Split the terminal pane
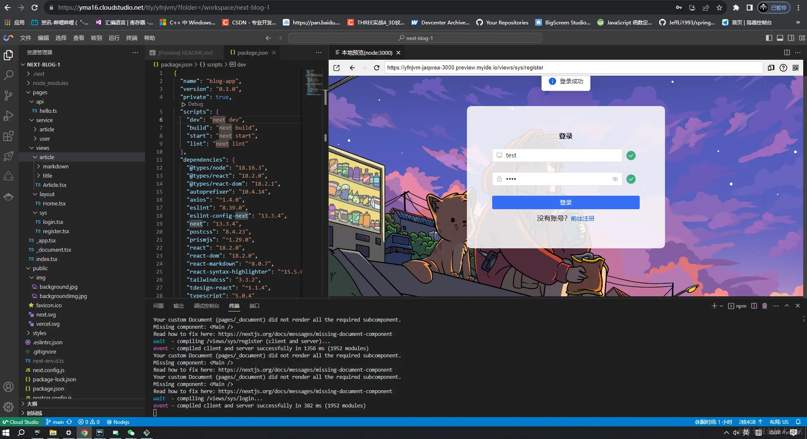 [x=753, y=306]
